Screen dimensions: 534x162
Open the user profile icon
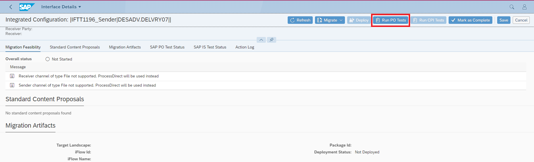[525, 7]
